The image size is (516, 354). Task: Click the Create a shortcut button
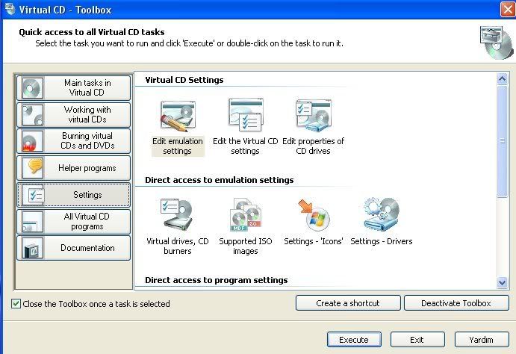point(348,303)
